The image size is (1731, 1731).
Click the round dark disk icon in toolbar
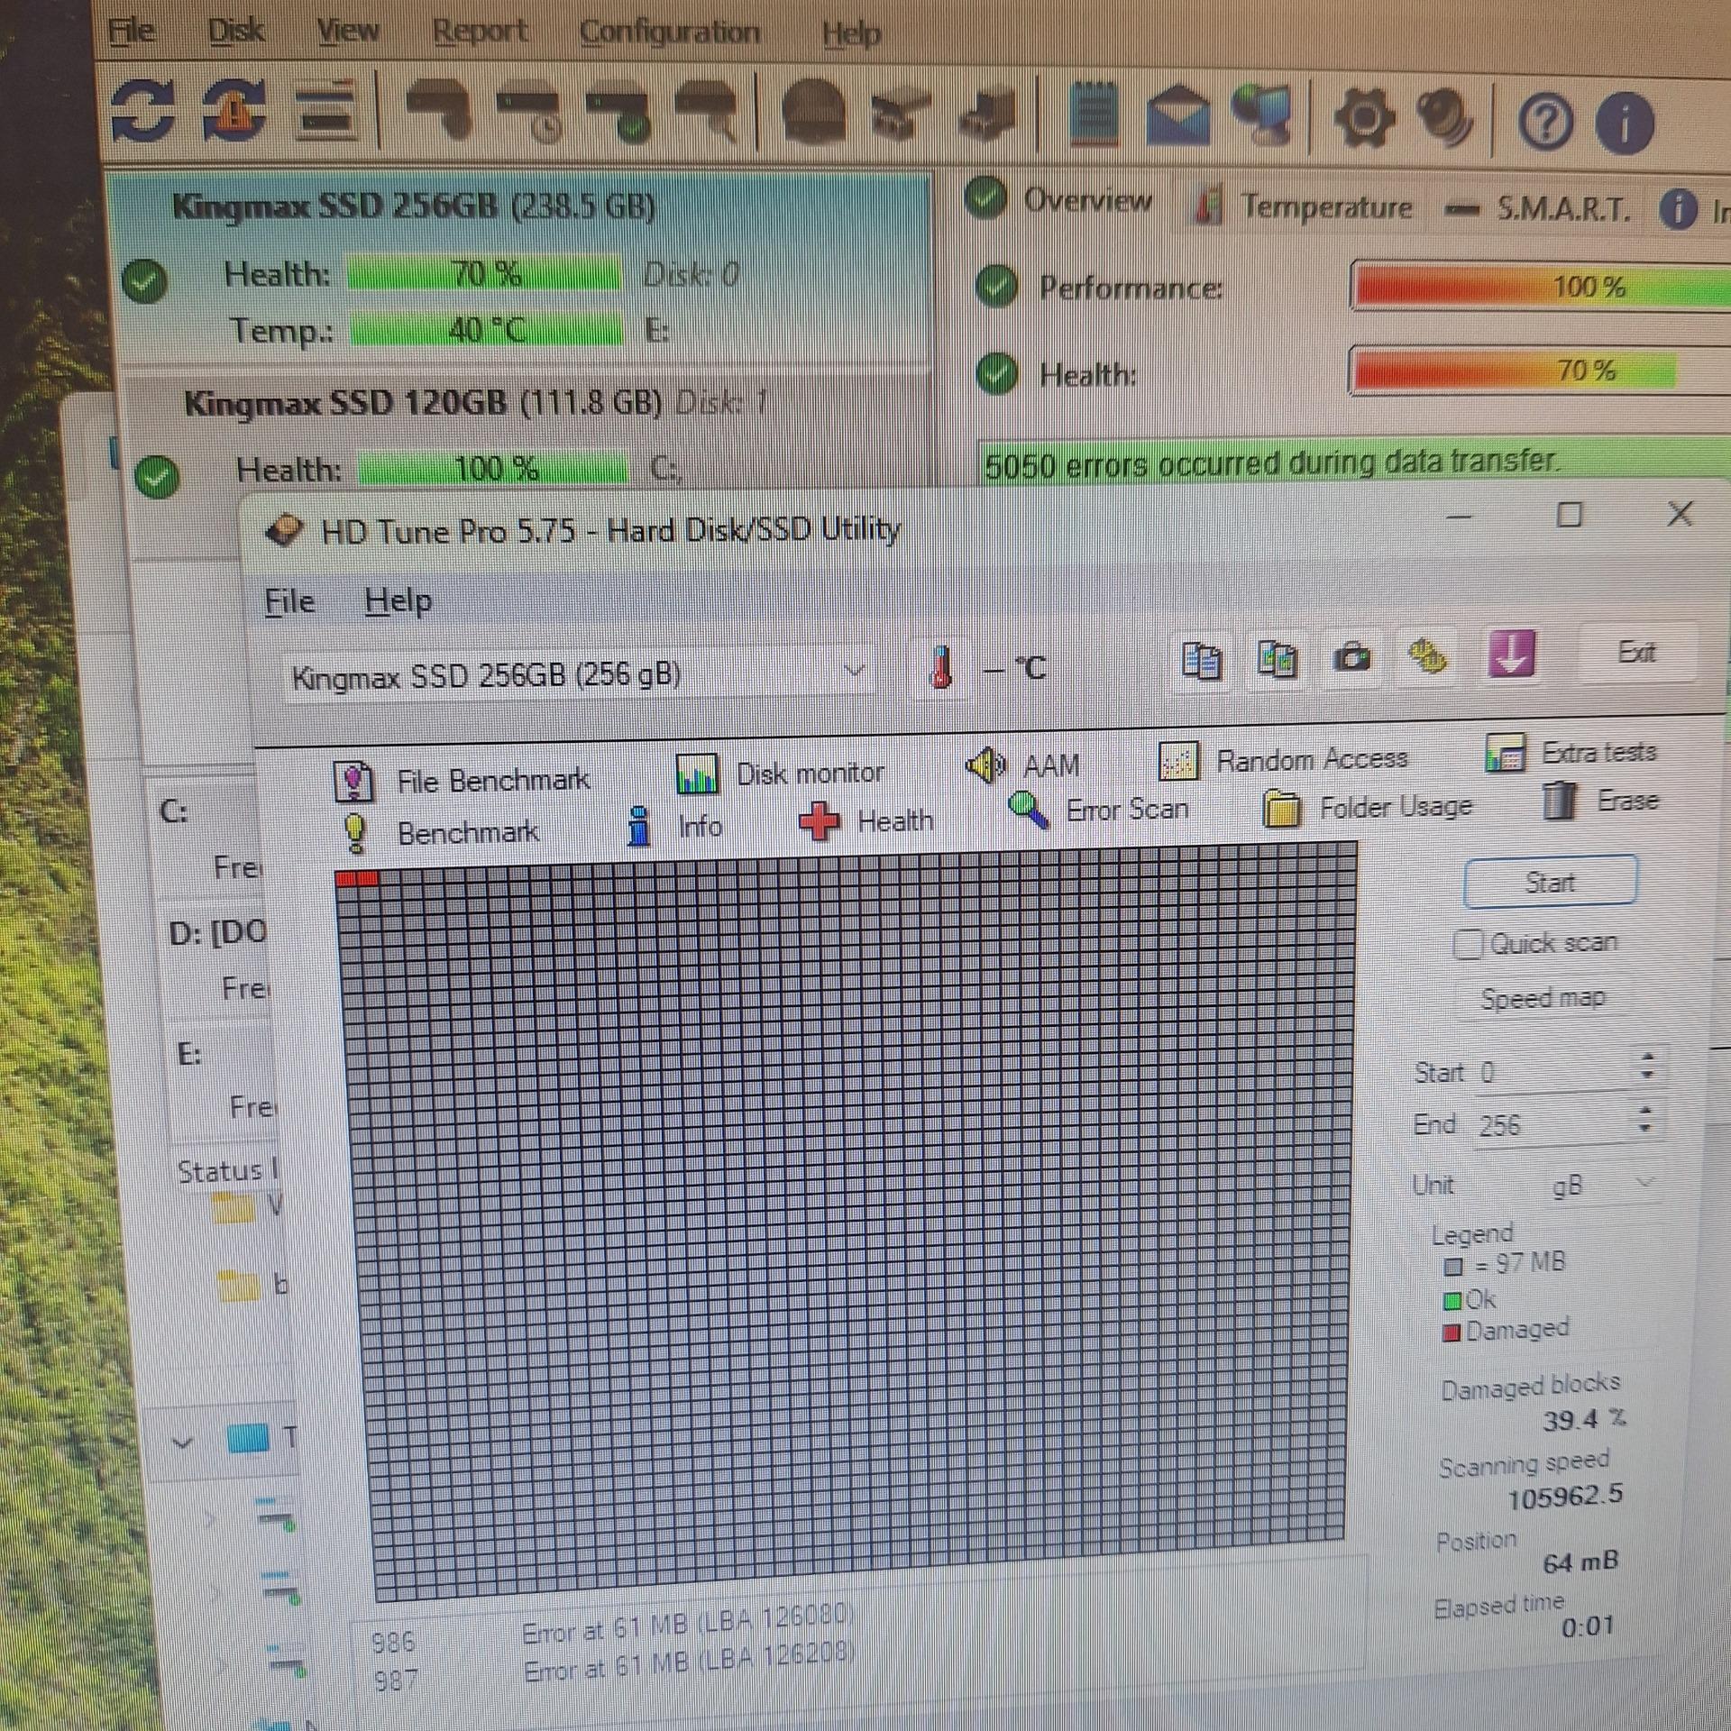pos(812,114)
